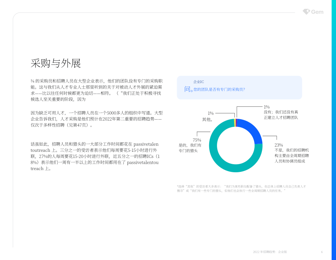Screen dimensions: 336x260
Task: Click the page number 6 in the footer
Action: point(322,252)
